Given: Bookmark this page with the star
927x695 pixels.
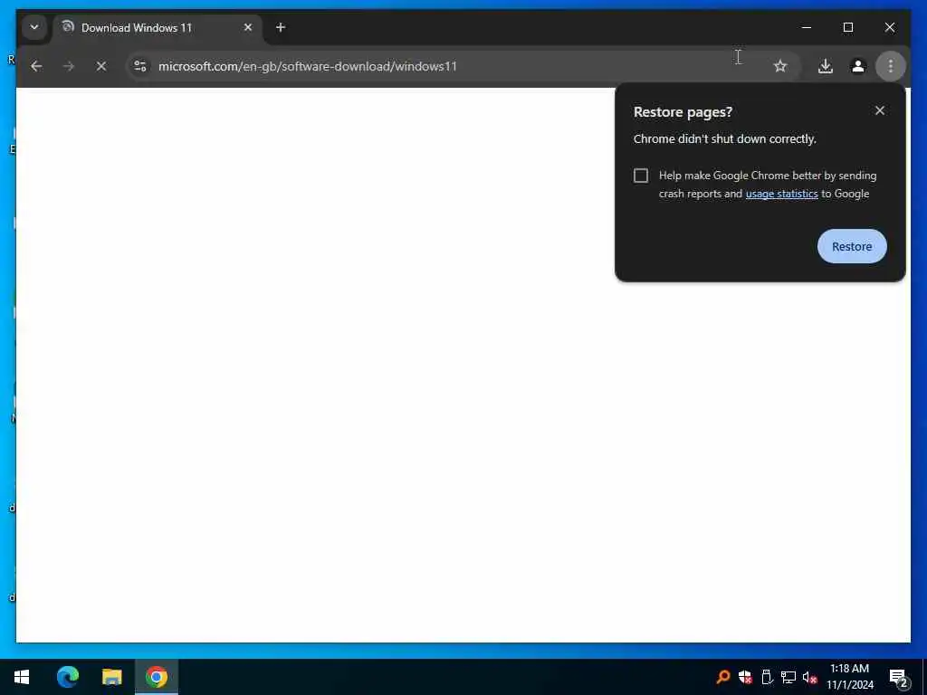Looking at the screenshot, I should click(x=780, y=66).
